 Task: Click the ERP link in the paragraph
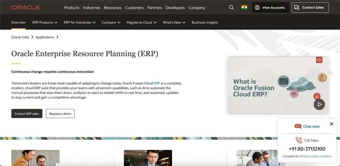(x=157, y=83)
